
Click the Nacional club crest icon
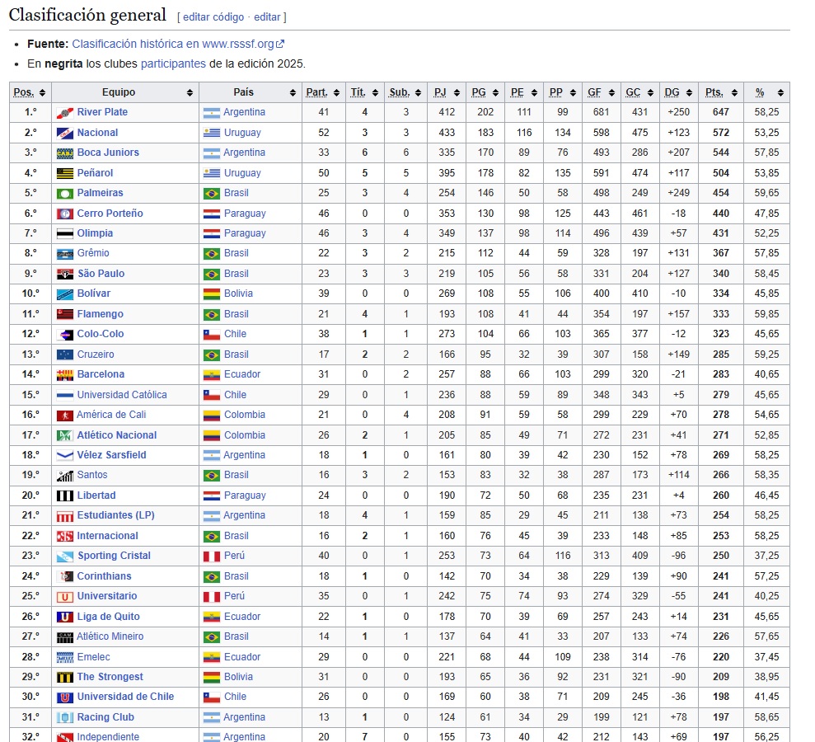click(64, 133)
